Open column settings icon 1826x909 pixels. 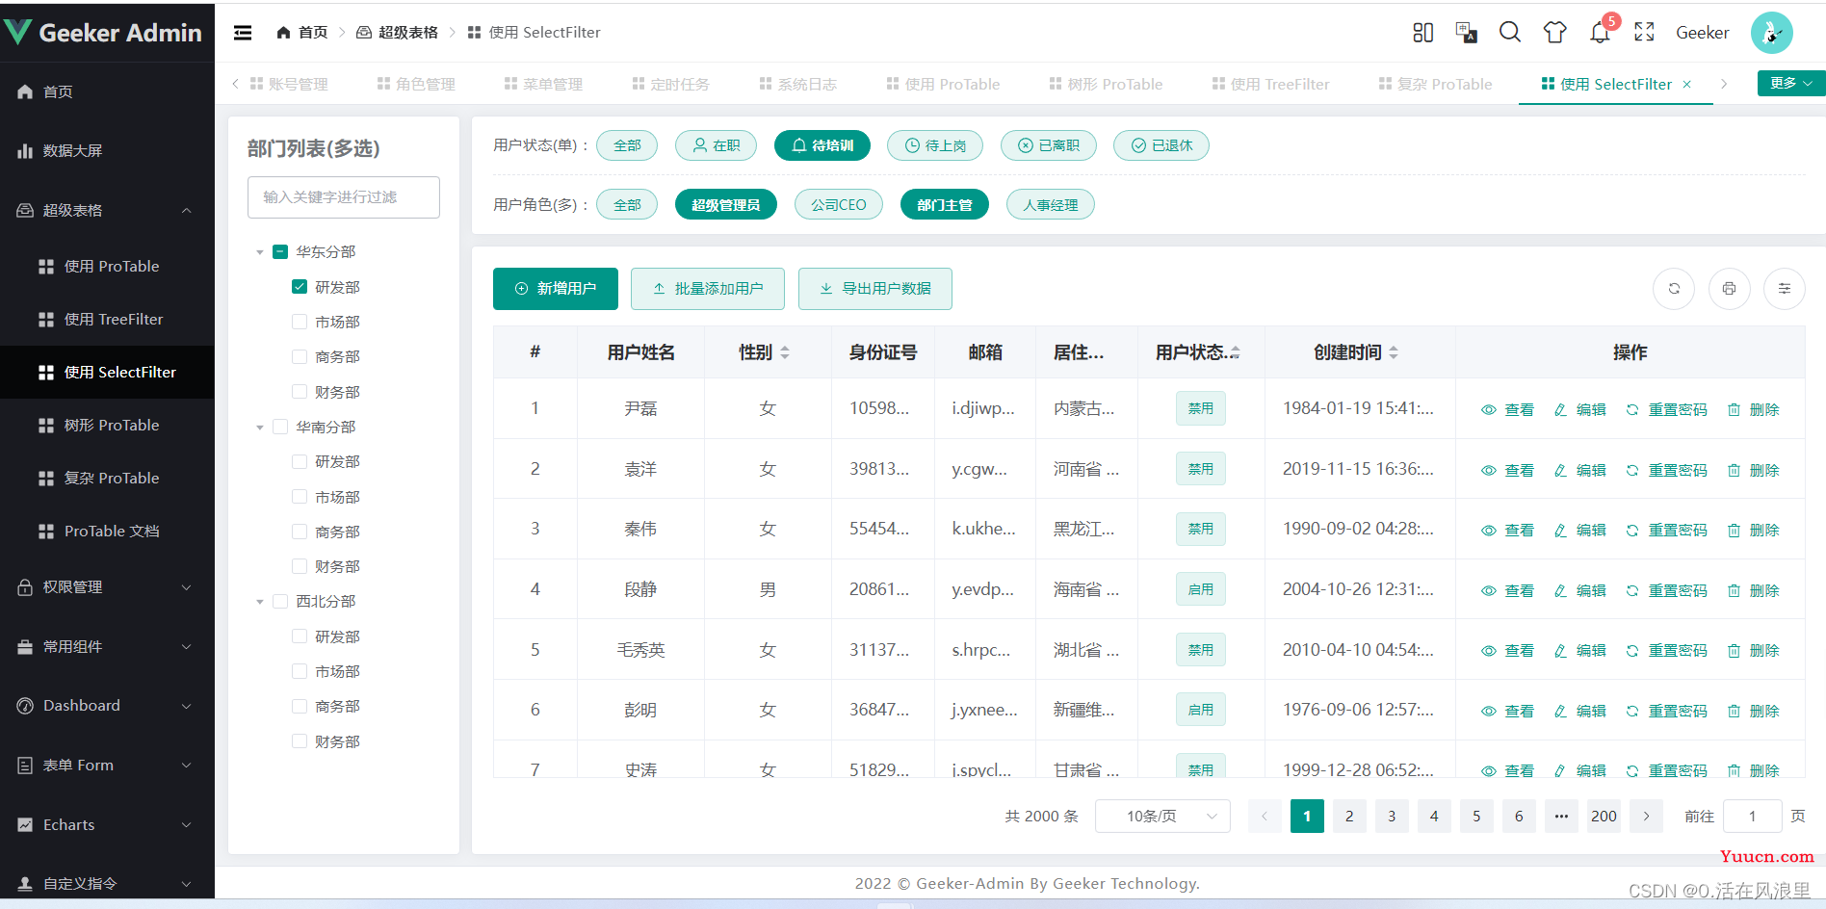click(x=1784, y=289)
